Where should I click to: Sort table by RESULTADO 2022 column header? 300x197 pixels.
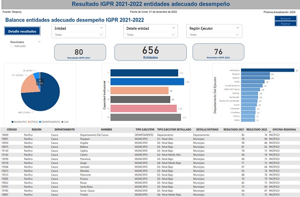click(257, 130)
